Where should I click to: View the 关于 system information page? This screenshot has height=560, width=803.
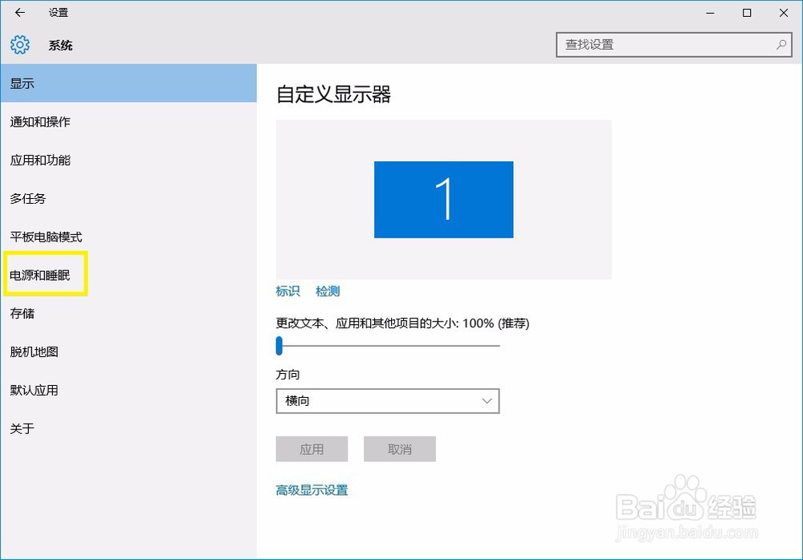tap(23, 428)
